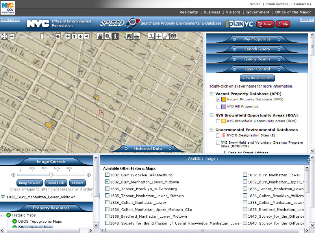Expand Search Query panel with plus

pos(279,49)
